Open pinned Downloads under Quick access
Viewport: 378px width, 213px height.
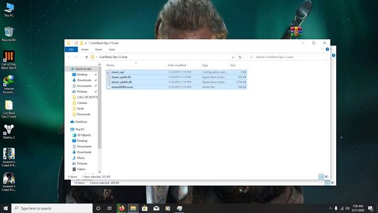84,80
